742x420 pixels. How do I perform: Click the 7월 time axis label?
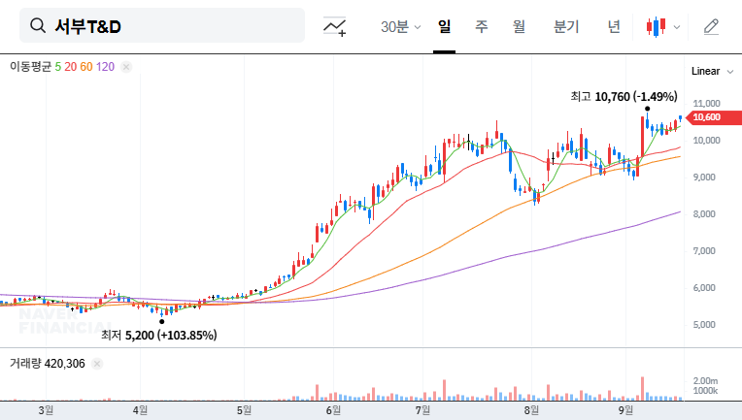point(422,410)
